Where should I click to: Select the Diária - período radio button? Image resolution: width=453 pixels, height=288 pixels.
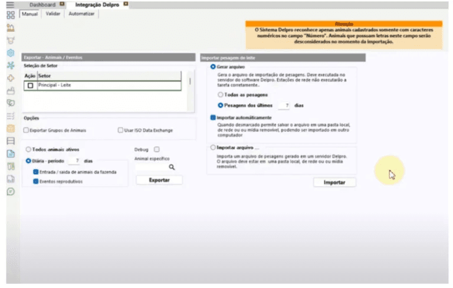pyautogui.click(x=28, y=161)
